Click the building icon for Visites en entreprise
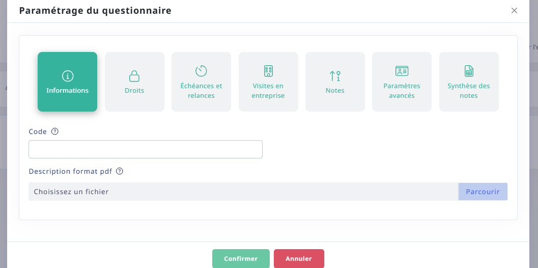Screen dimensions: 538x268 coord(268,71)
